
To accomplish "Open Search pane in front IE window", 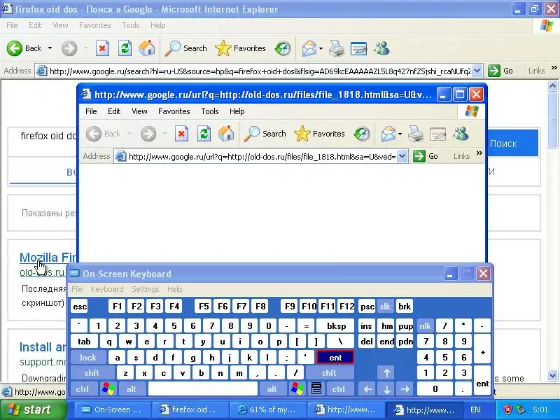I will click(265, 134).
